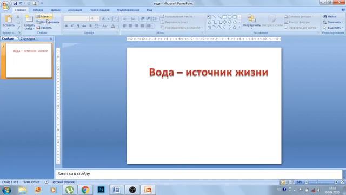
Task: Click the Заметки к слайду notes field
Action: tap(198, 174)
